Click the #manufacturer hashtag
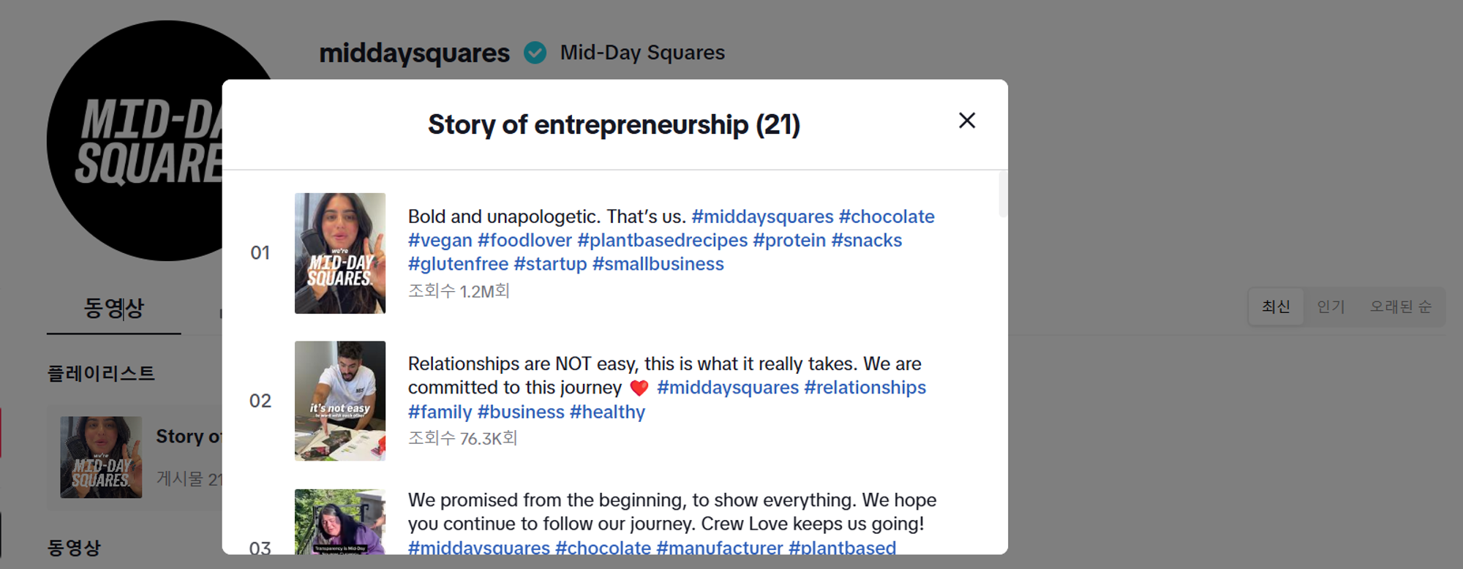This screenshot has width=1463, height=569. pos(719,548)
